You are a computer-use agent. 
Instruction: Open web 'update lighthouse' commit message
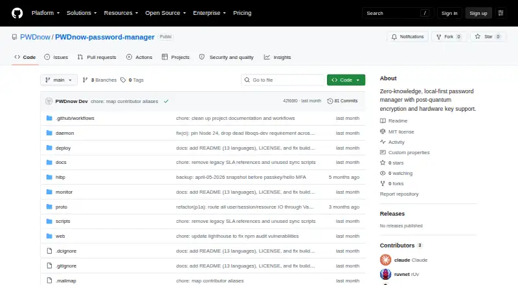237,236
